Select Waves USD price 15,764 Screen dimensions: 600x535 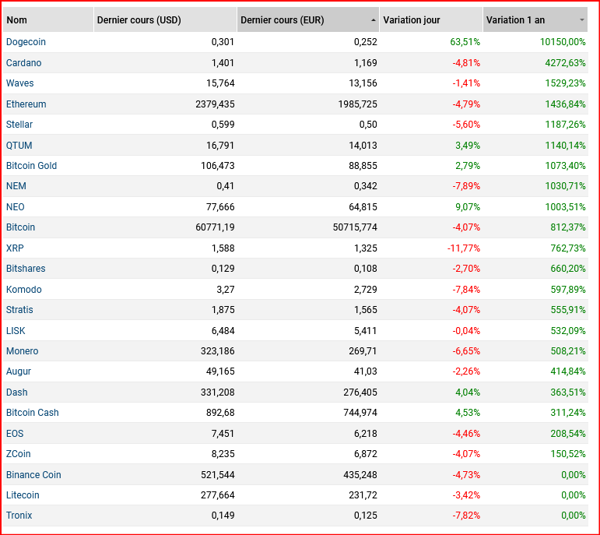coord(220,83)
